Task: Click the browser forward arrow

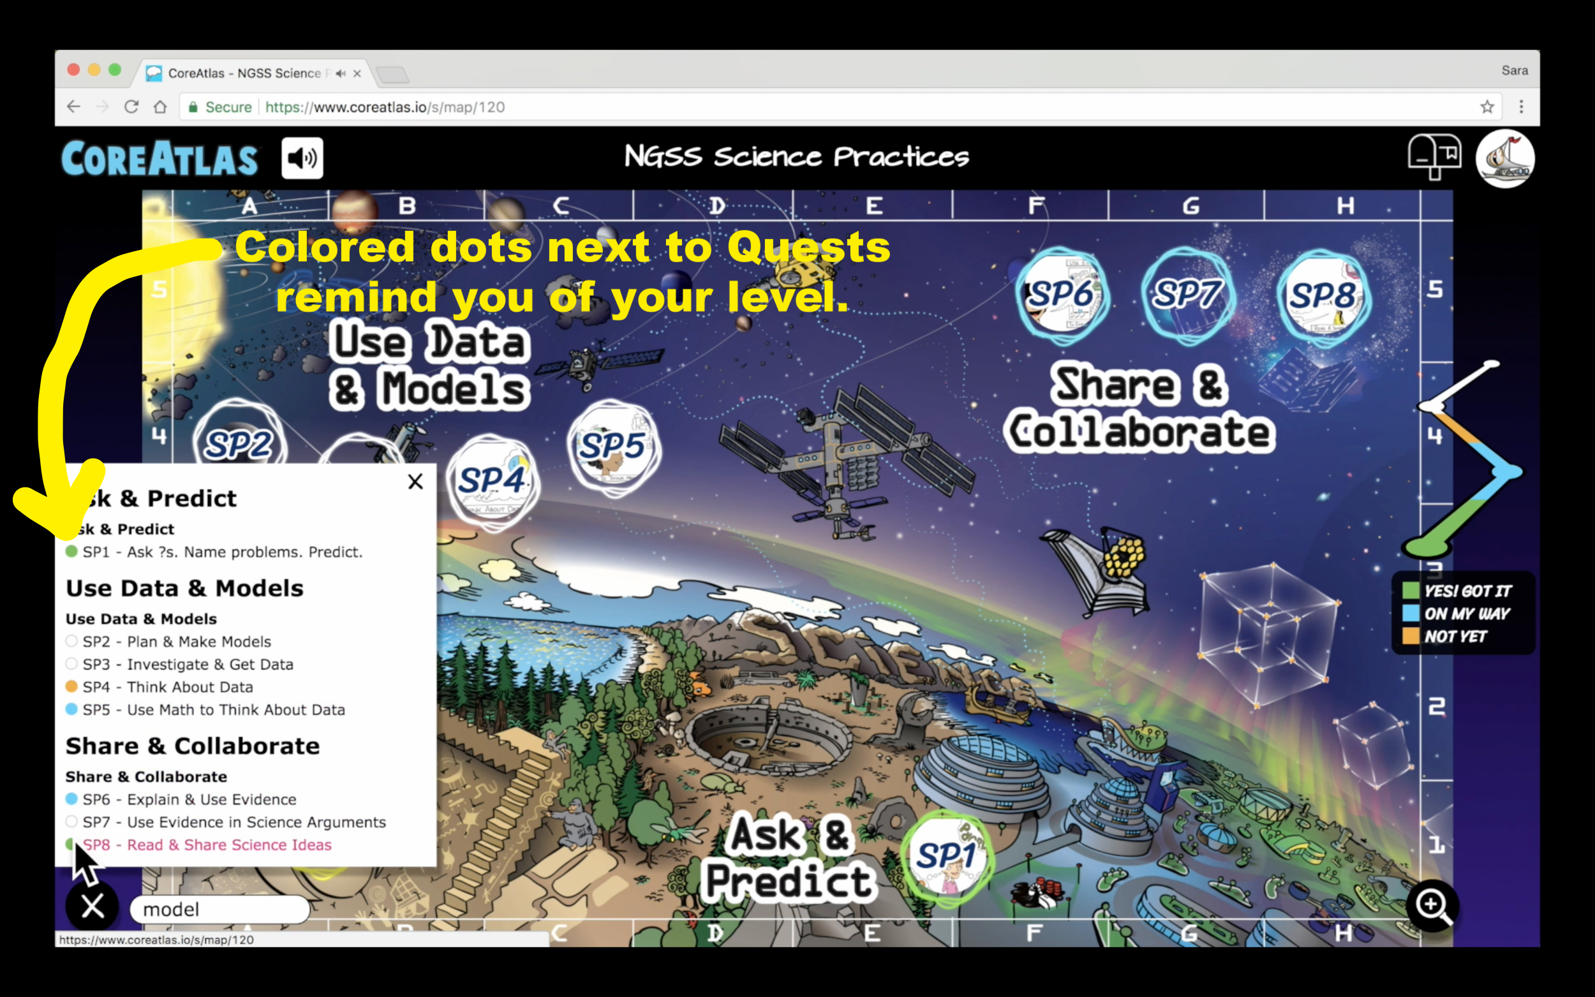Action: coord(102,106)
